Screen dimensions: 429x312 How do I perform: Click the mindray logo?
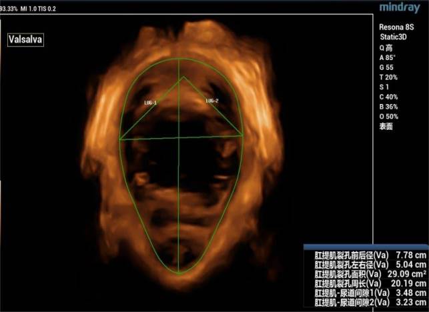tap(400, 8)
